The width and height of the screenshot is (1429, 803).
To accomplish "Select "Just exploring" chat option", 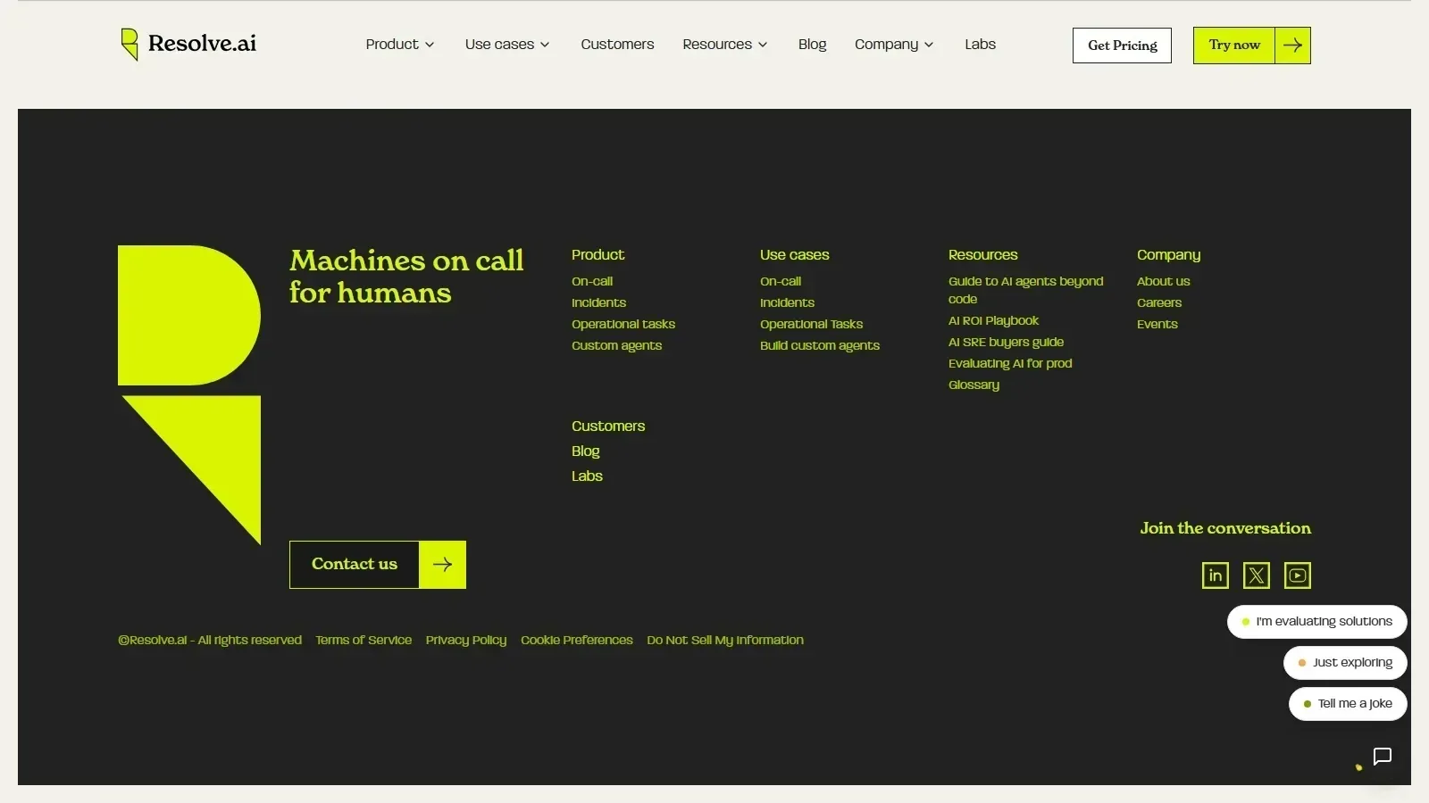I will pyautogui.click(x=1345, y=663).
